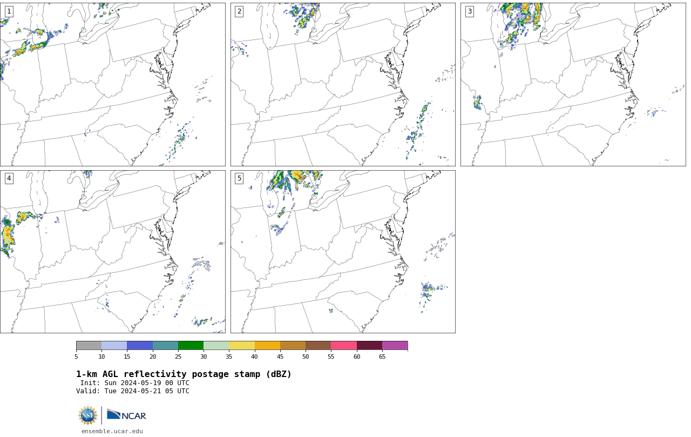This screenshot has height=437, width=691.
Task: Click the teal 20-25 dBZ swatch
Action: pyautogui.click(x=166, y=346)
